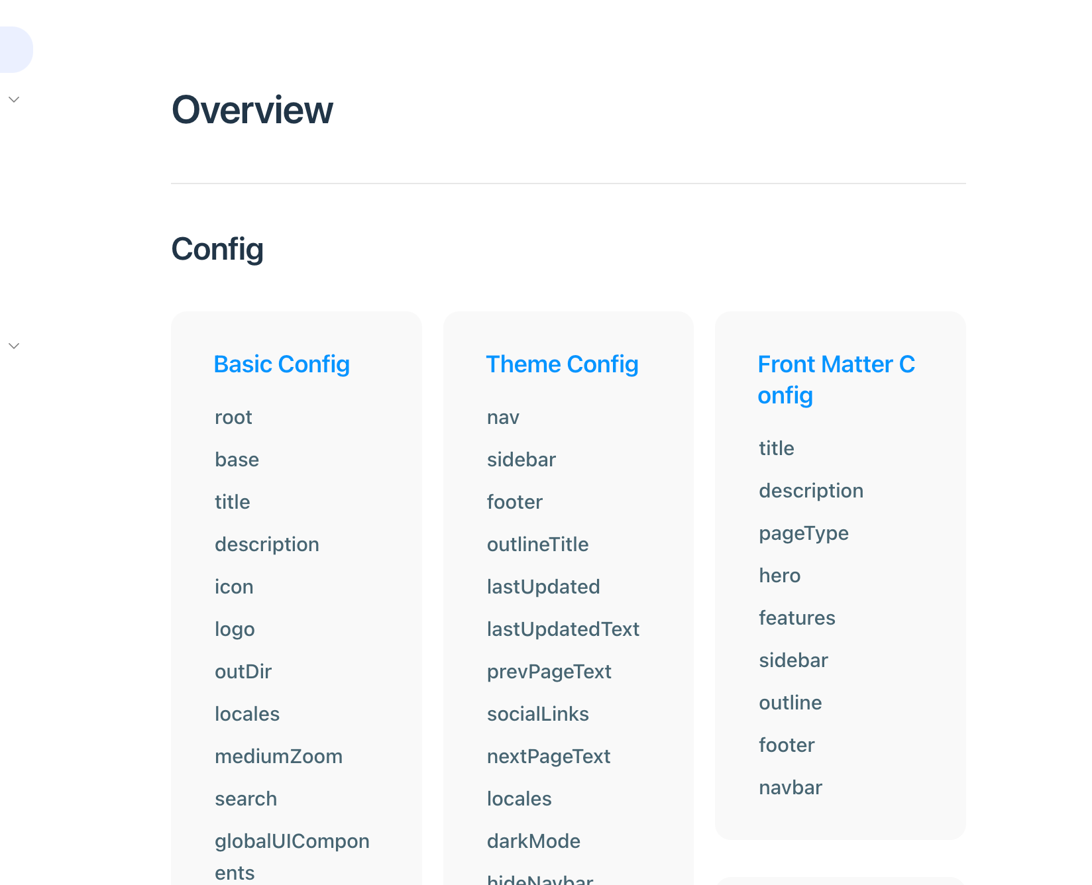Select the root option under Basic Config
Viewport: 1092px width, 885px height.
(x=233, y=417)
